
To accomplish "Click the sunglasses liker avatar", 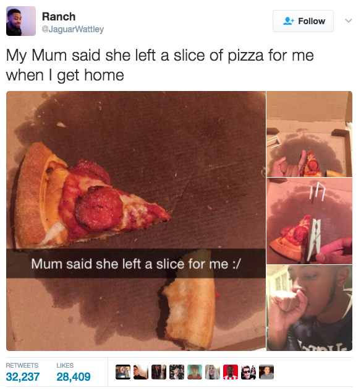I will [248, 372].
